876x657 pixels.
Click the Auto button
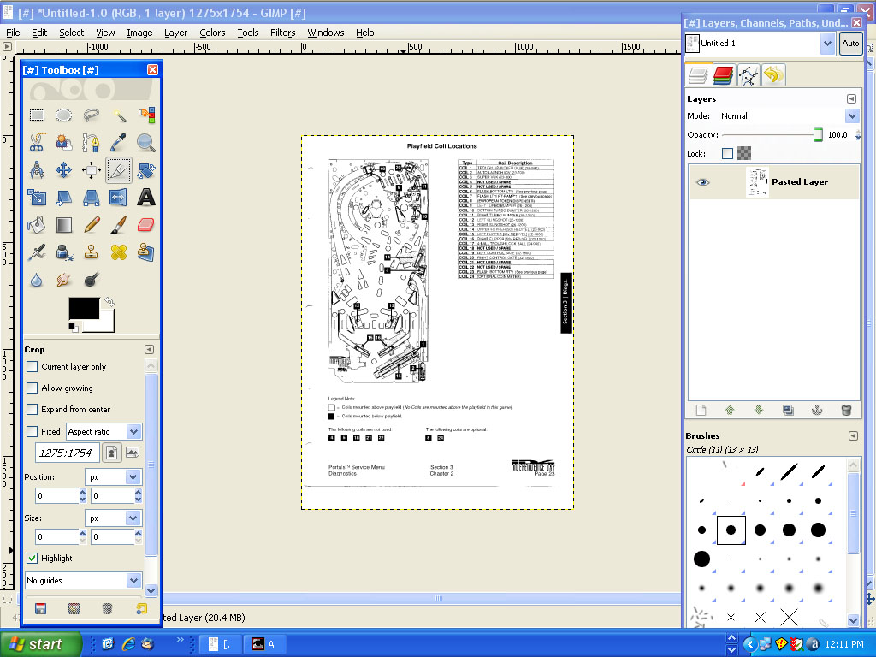coord(850,43)
